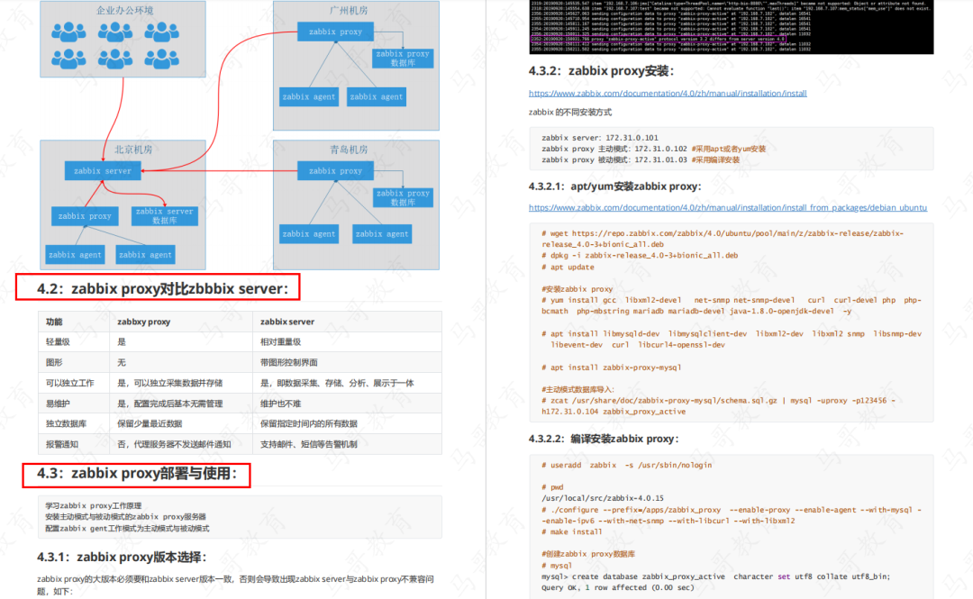The image size is (973, 599).
Task: Click heading 4.3 zabbix proxy部署与使用
Action: point(137,474)
